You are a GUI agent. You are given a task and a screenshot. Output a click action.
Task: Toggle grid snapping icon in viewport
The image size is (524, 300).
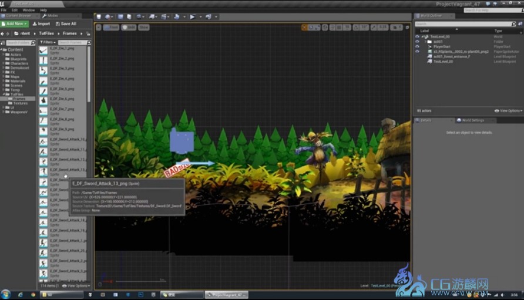(x=340, y=28)
